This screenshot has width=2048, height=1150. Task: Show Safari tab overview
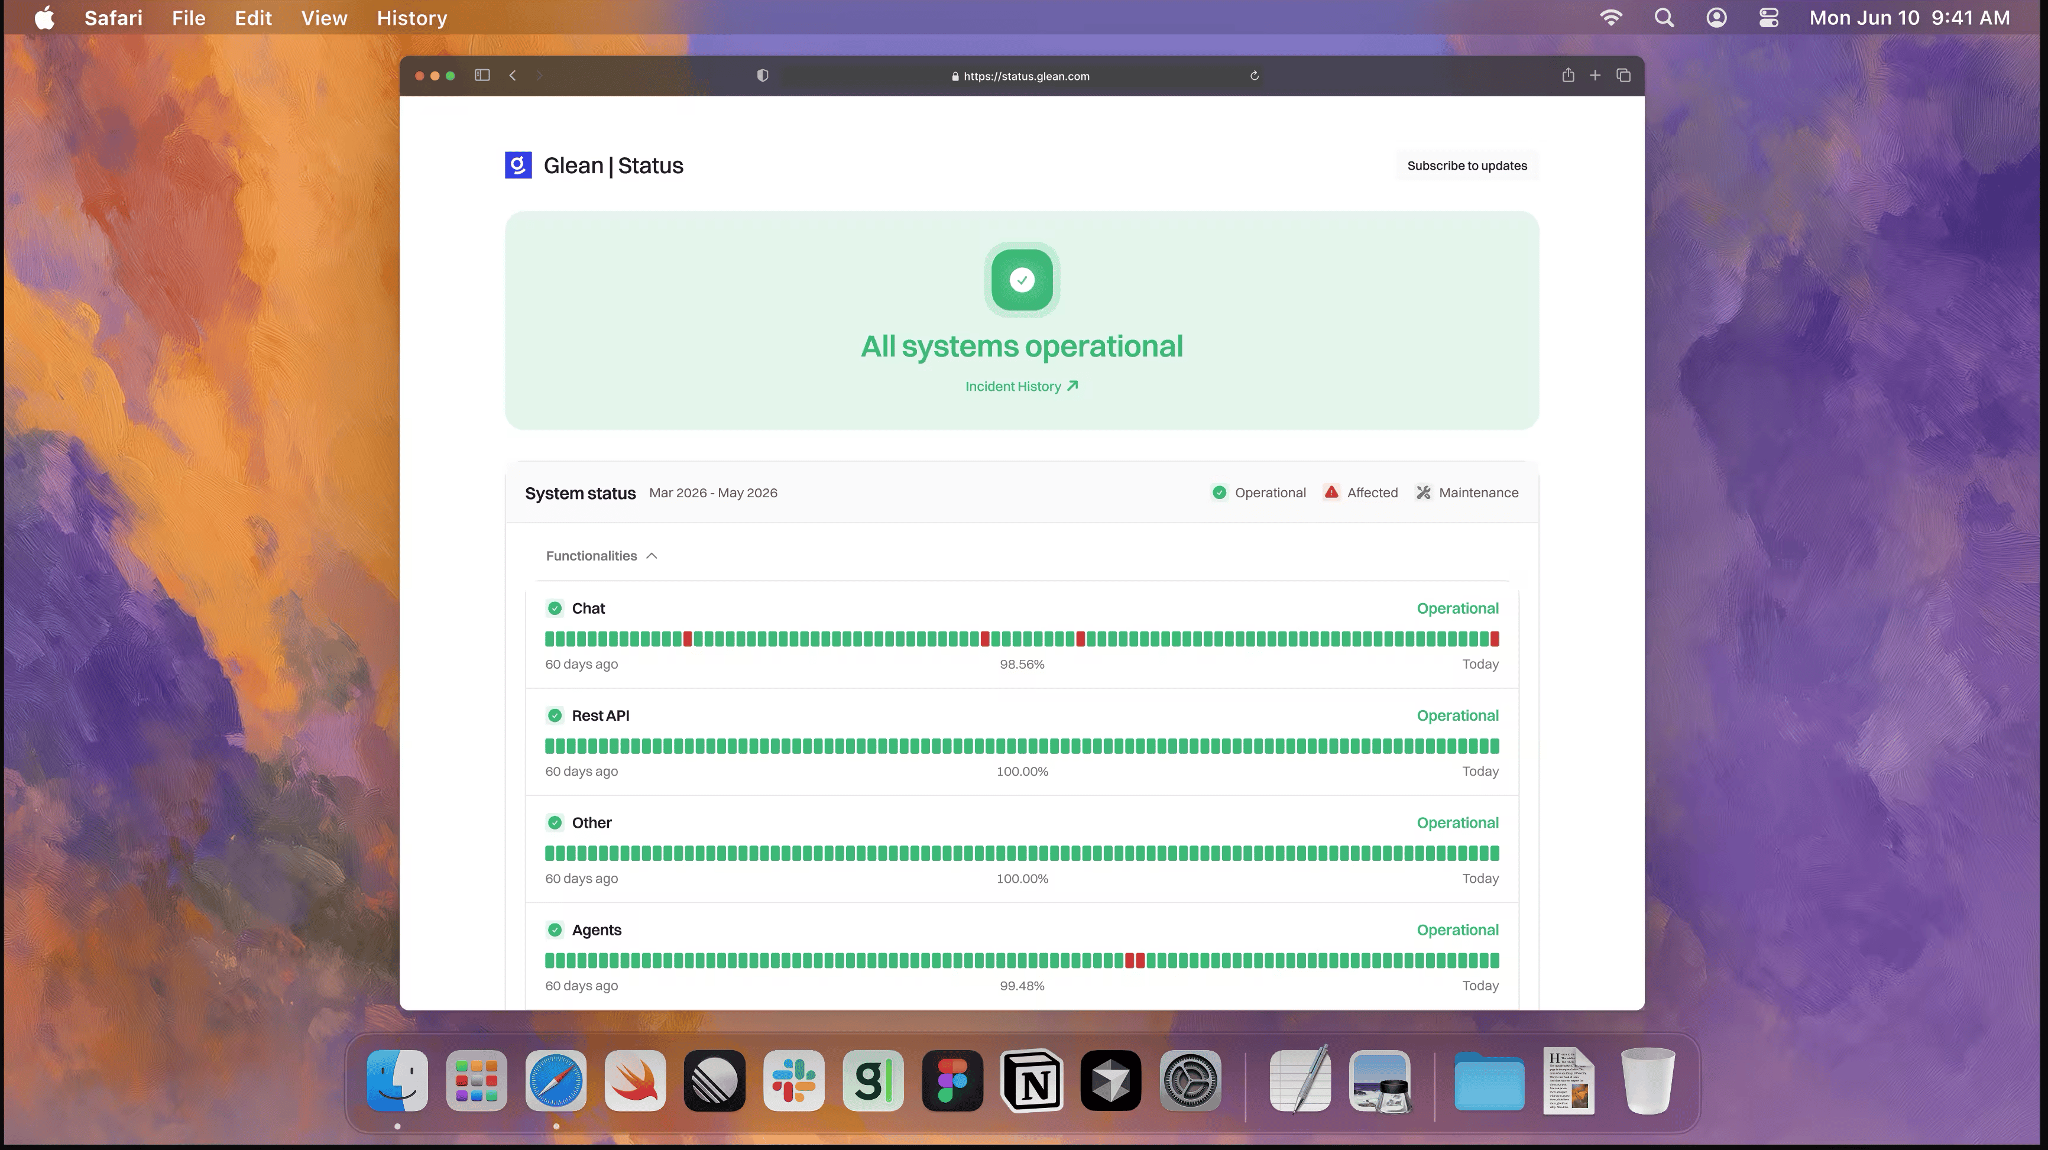pyautogui.click(x=1624, y=74)
